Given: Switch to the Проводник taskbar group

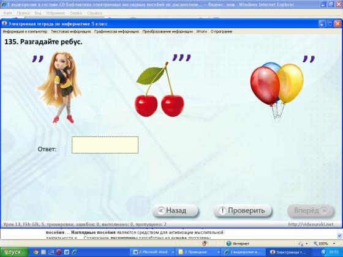Looking at the screenshot, I should [x=198, y=252].
